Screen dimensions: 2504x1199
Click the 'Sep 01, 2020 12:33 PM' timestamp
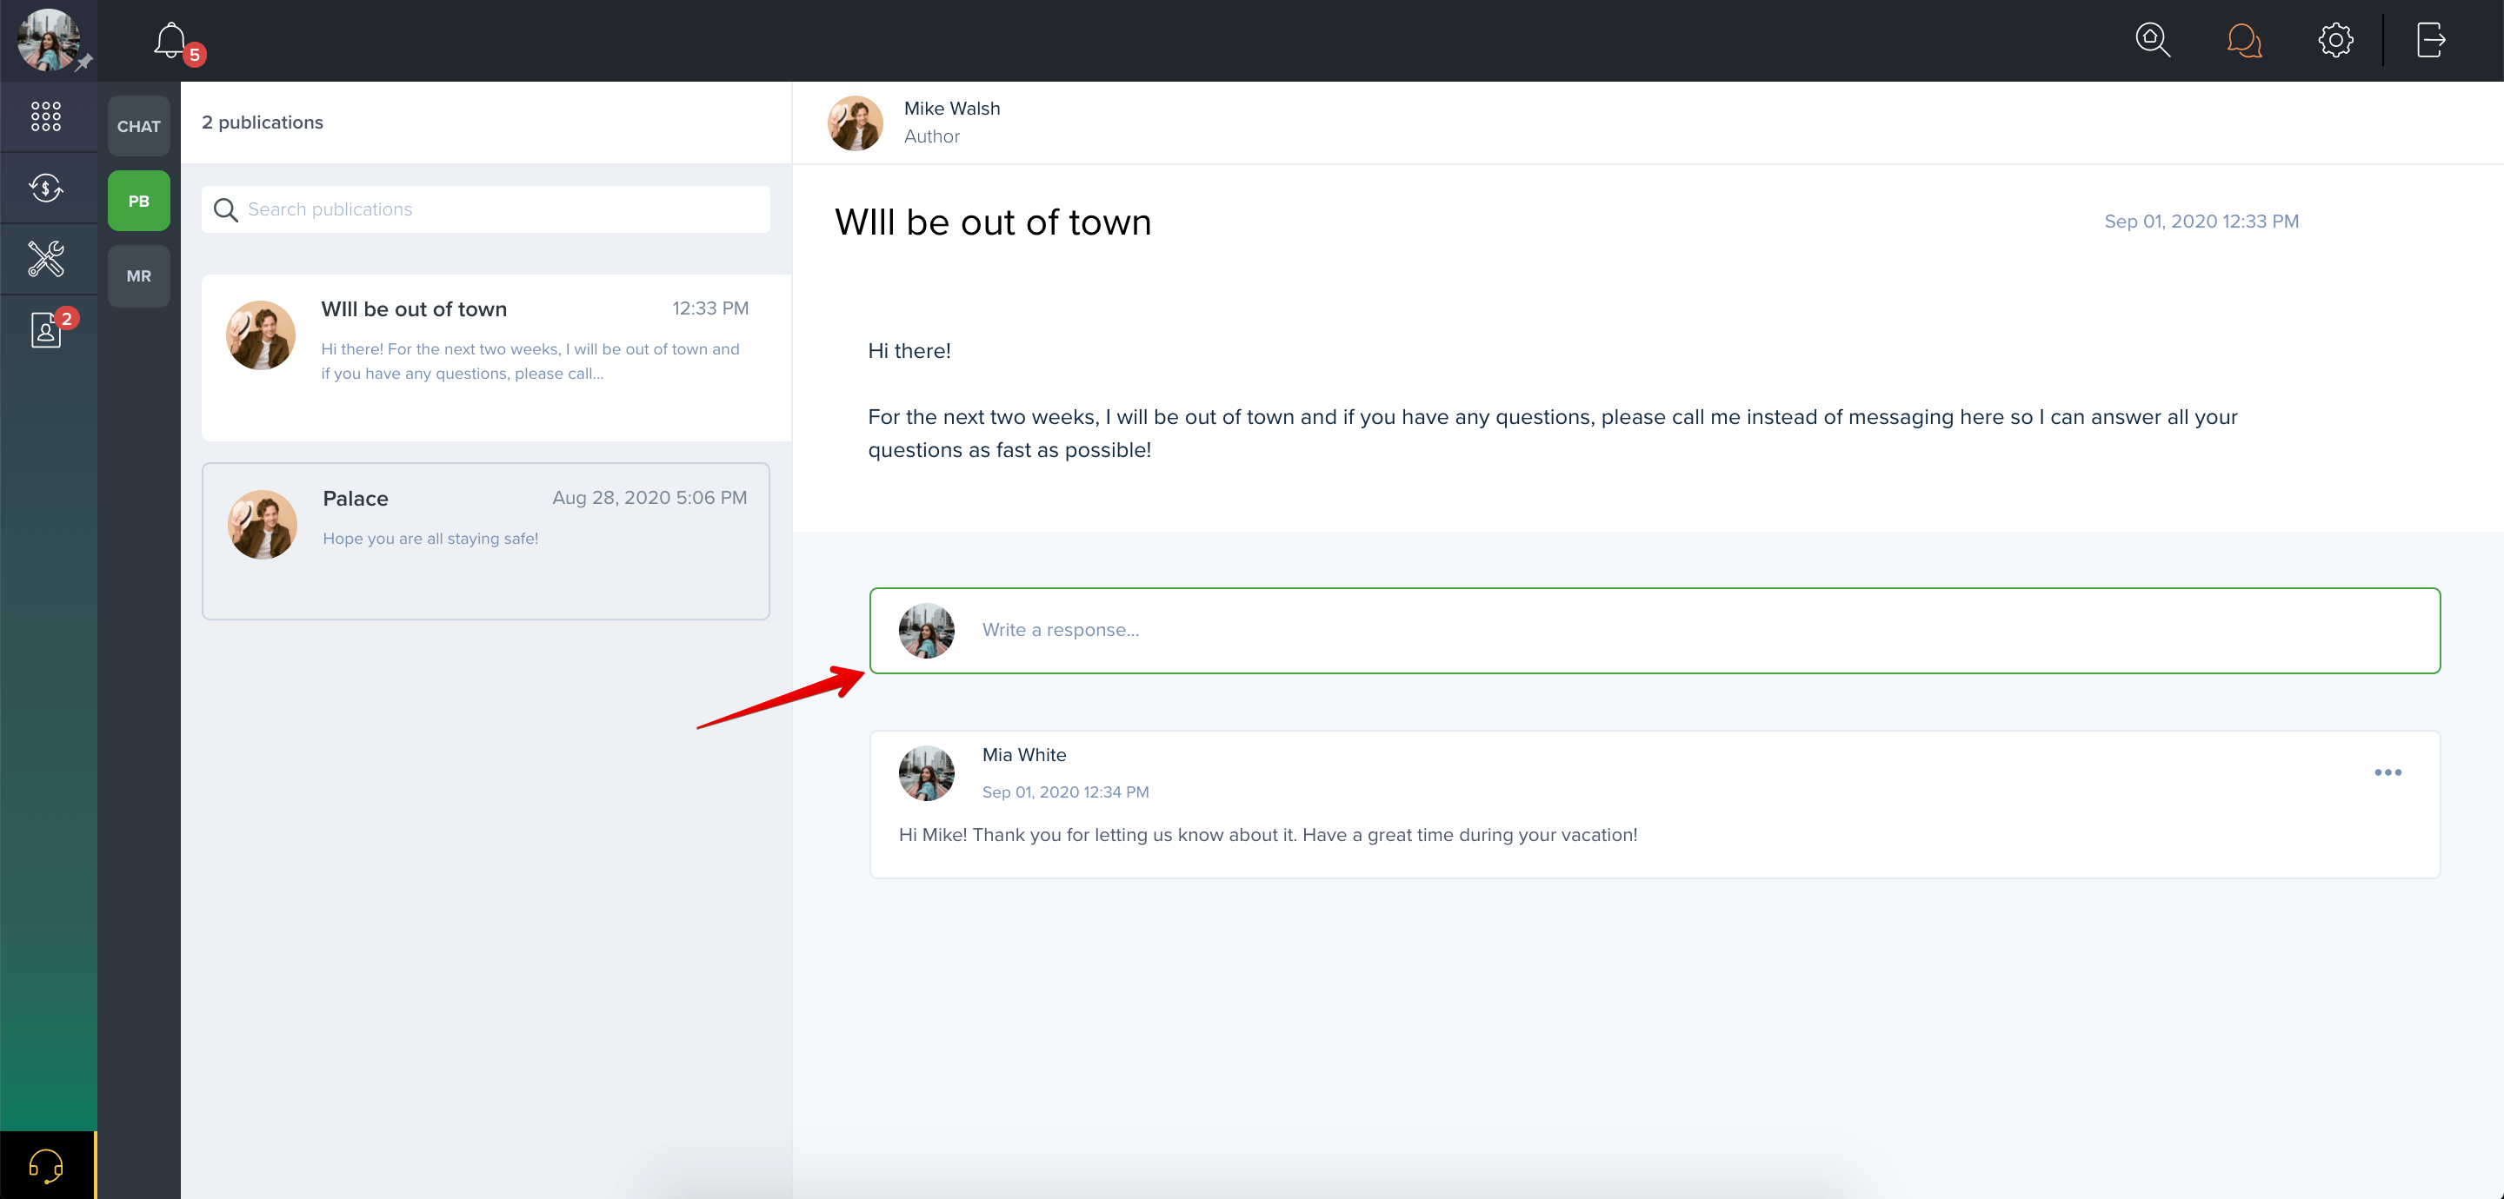coord(2201,222)
